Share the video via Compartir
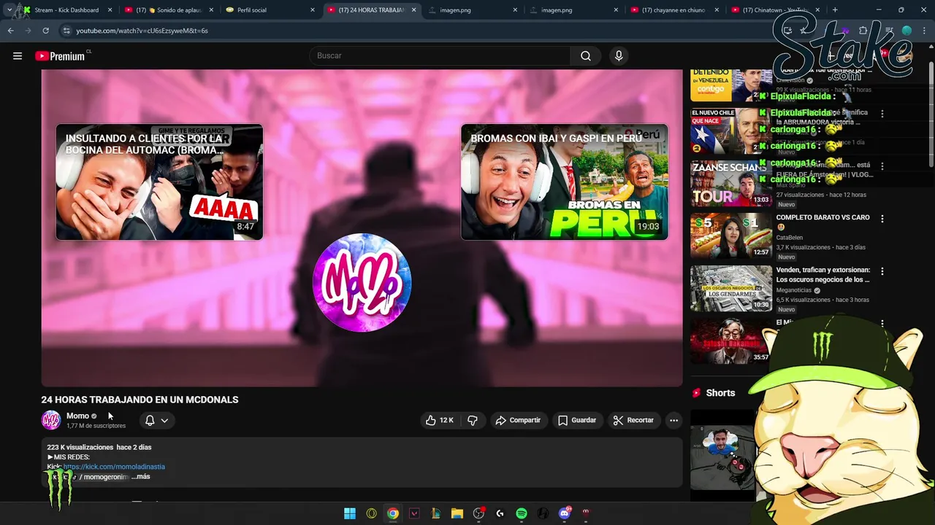This screenshot has height=525, width=935. pos(518,420)
